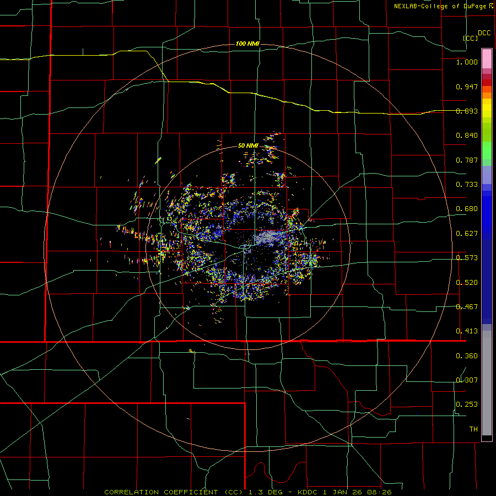Screen dimensions: 496x496
Task: Click the TH threshold label on the scale
Action: pyautogui.click(x=473, y=429)
